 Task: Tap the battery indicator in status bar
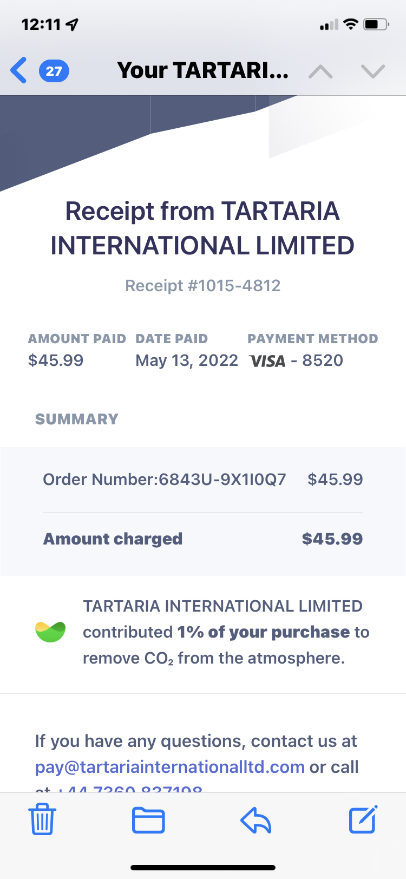[376, 24]
